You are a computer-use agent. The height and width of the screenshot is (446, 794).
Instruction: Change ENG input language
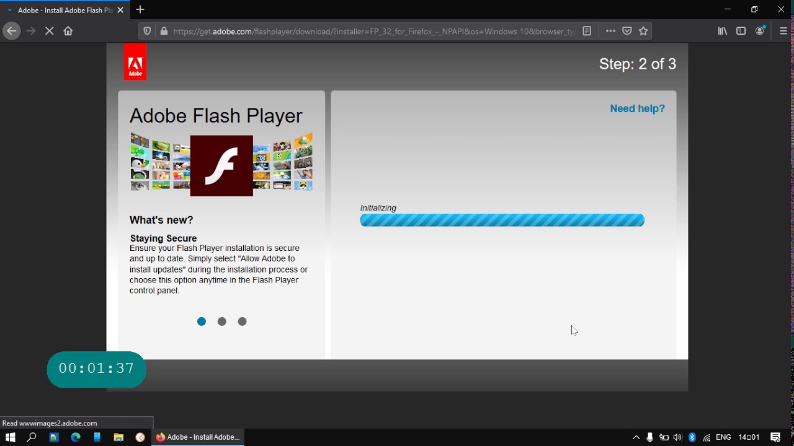click(723, 437)
